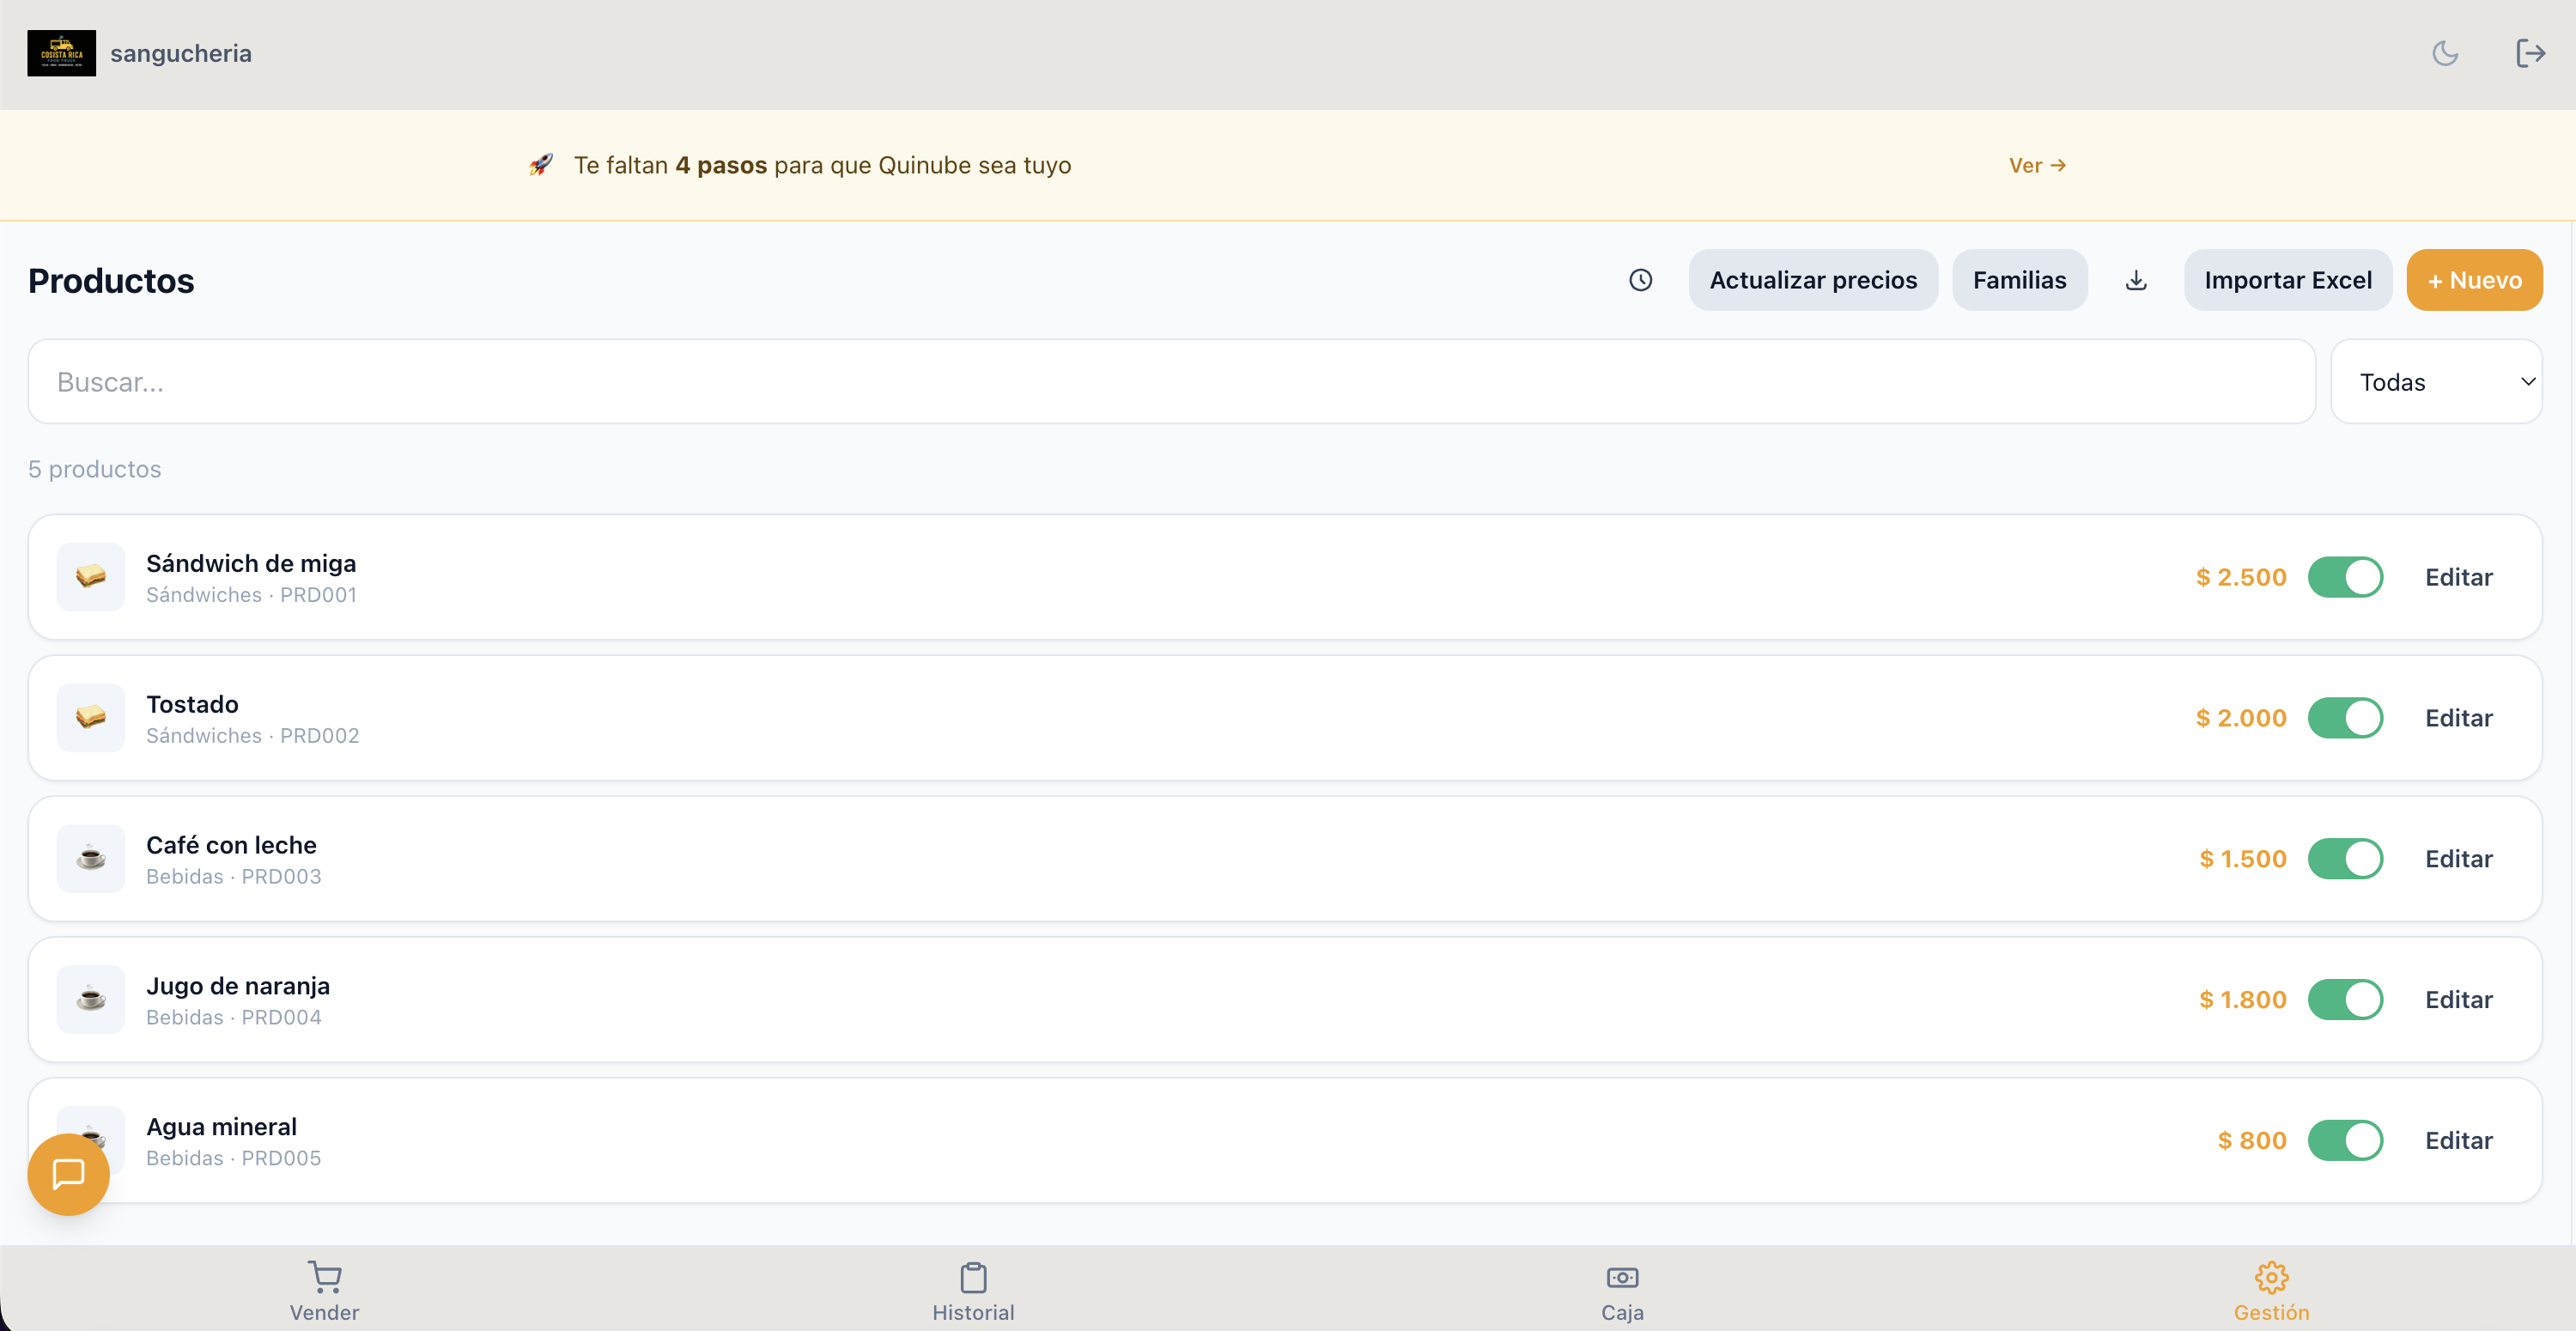The height and width of the screenshot is (1331, 2576).
Task: Switch off Jugo de naranja toggle
Action: pos(2345,1000)
